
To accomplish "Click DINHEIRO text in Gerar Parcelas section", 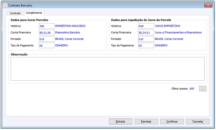I will point(62,46).
